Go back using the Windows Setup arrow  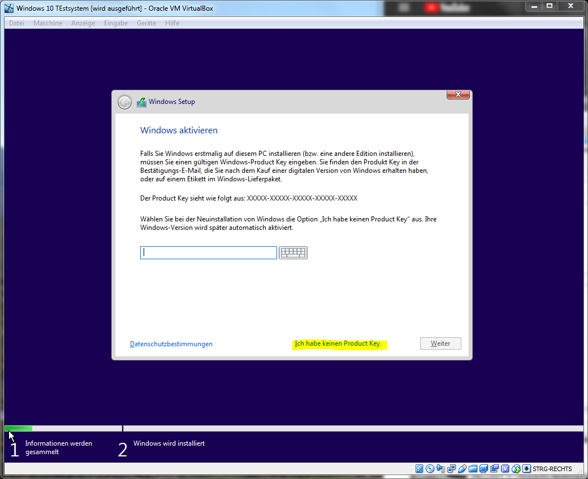[124, 102]
